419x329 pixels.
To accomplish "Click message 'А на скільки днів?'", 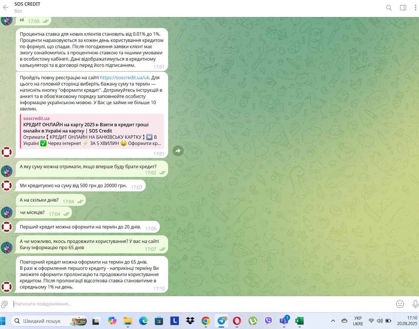I will tap(50, 200).
